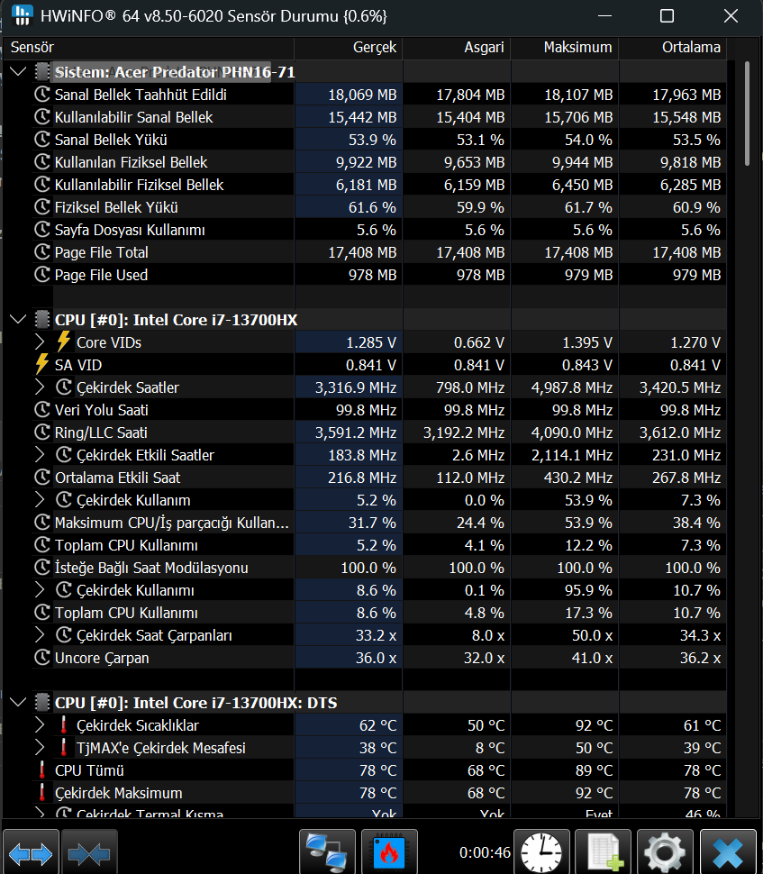Open the network remote monitoring icon
Screen dimensions: 763x874
pos(327,852)
